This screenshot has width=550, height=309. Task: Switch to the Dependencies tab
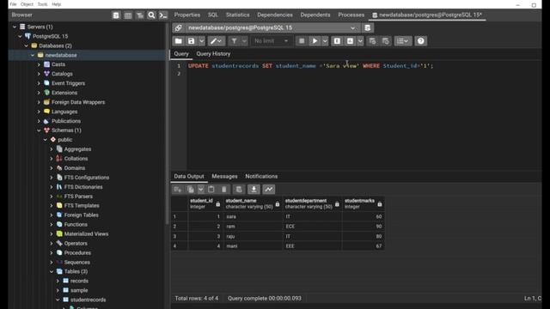click(x=275, y=15)
